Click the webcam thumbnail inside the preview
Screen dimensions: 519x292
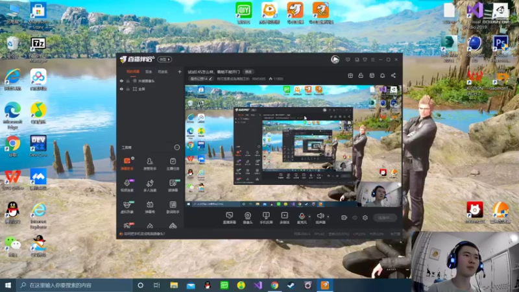click(x=380, y=193)
